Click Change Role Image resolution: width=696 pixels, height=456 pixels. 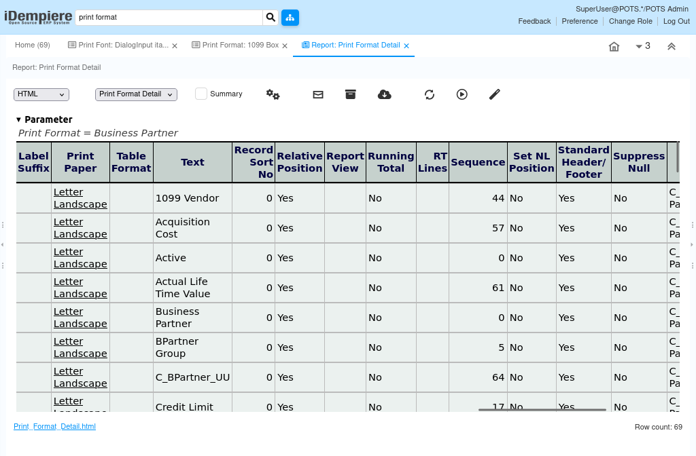(x=630, y=21)
